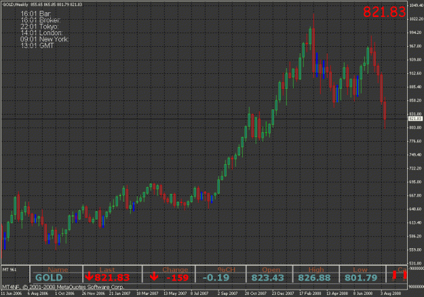Click the 821.83 price tag on the axis
This screenshot has height=297, width=424.
coord(415,119)
